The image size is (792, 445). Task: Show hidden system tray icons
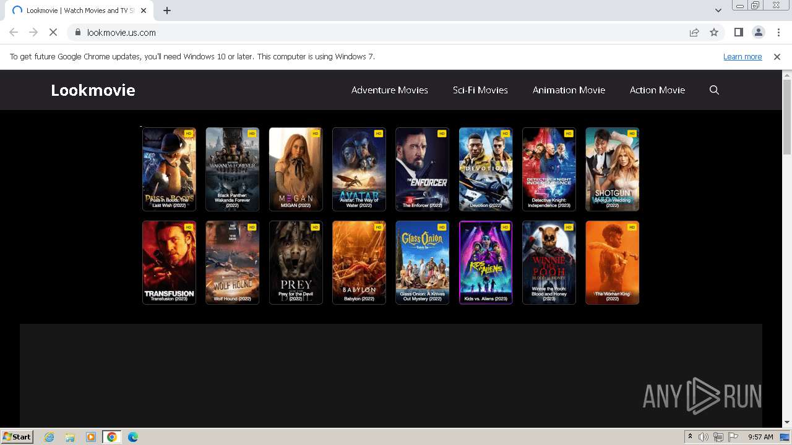coord(690,437)
